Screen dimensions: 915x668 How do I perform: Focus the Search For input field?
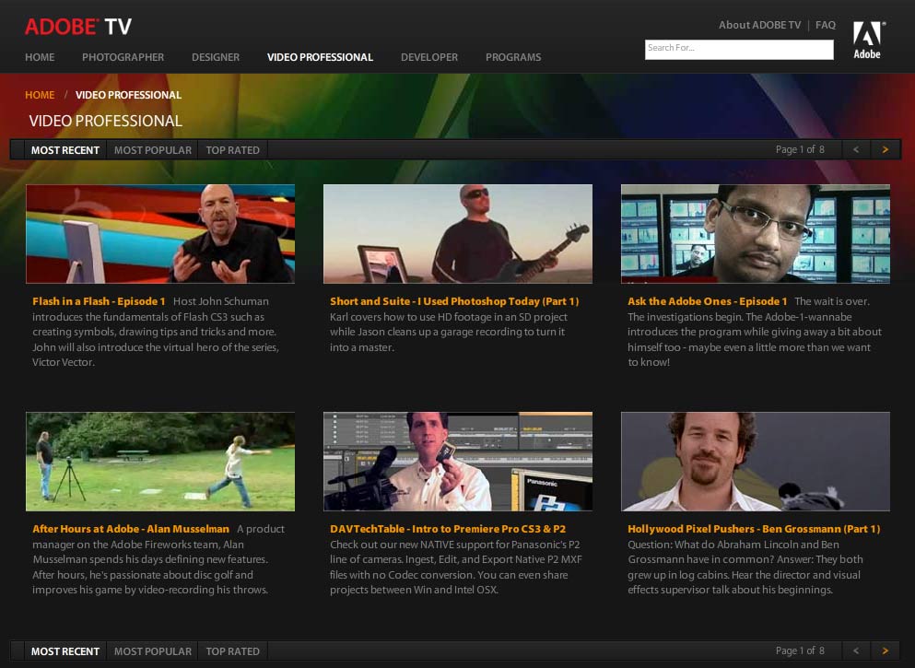tap(739, 50)
